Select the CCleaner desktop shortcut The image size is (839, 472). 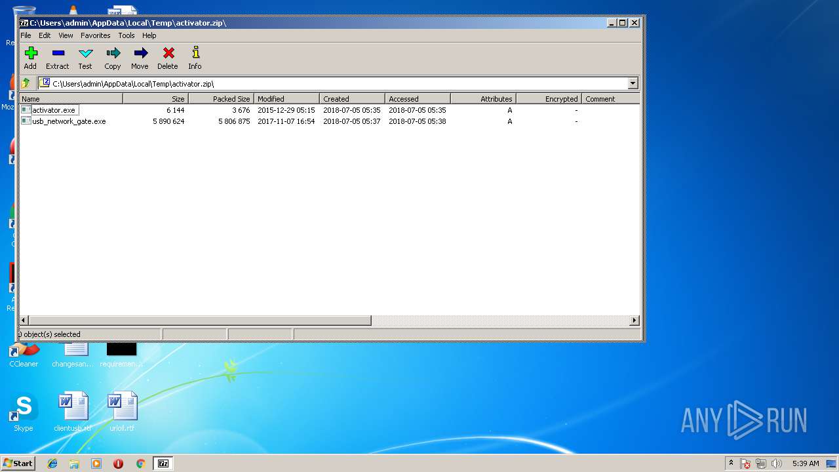(24, 355)
